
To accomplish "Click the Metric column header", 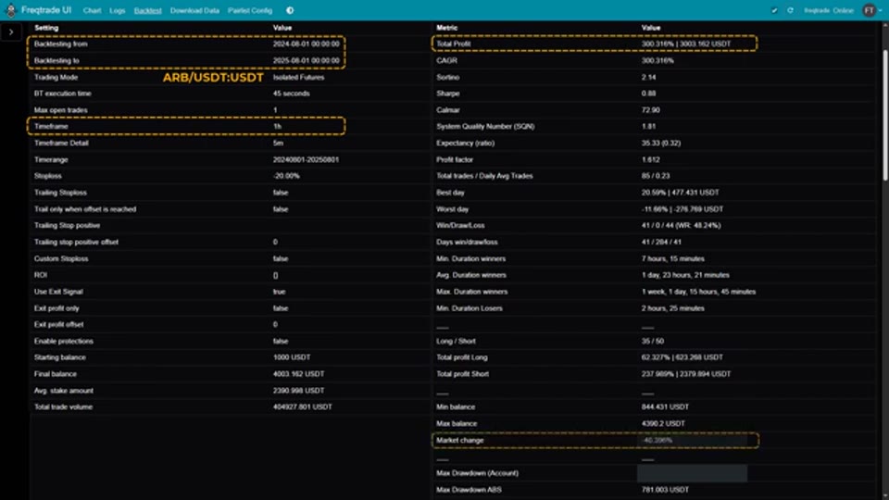I will pyautogui.click(x=446, y=28).
